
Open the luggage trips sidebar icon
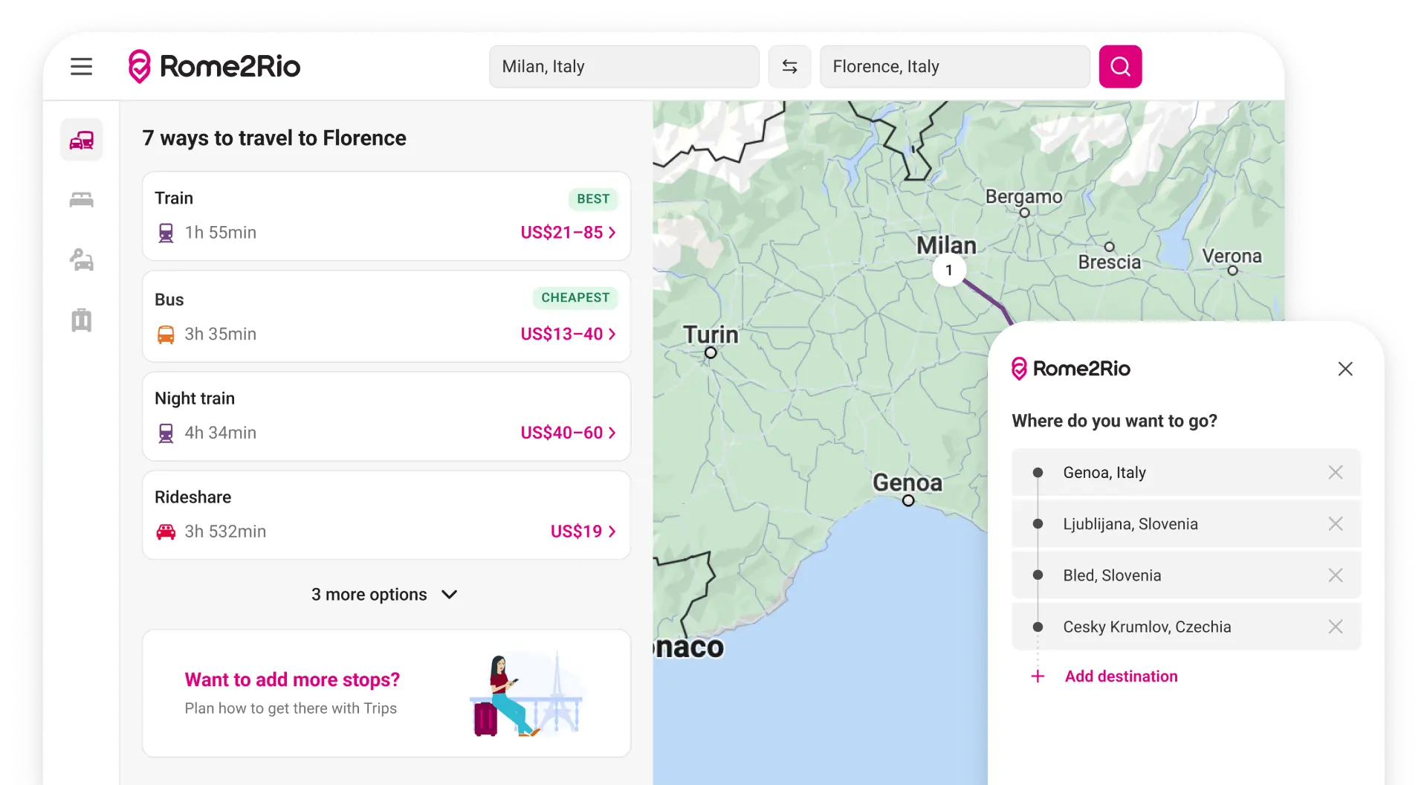(x=82, y=320)
